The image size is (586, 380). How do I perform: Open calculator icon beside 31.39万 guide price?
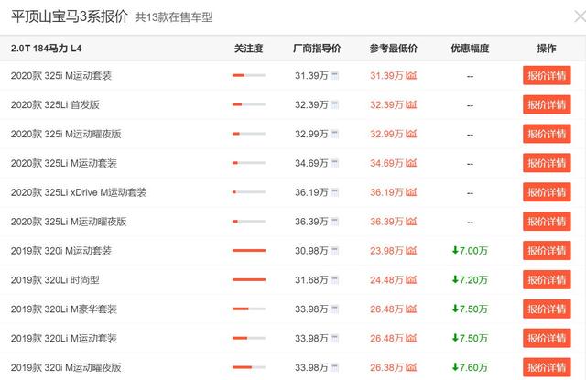pyautogui.click(x=334, y=75)
